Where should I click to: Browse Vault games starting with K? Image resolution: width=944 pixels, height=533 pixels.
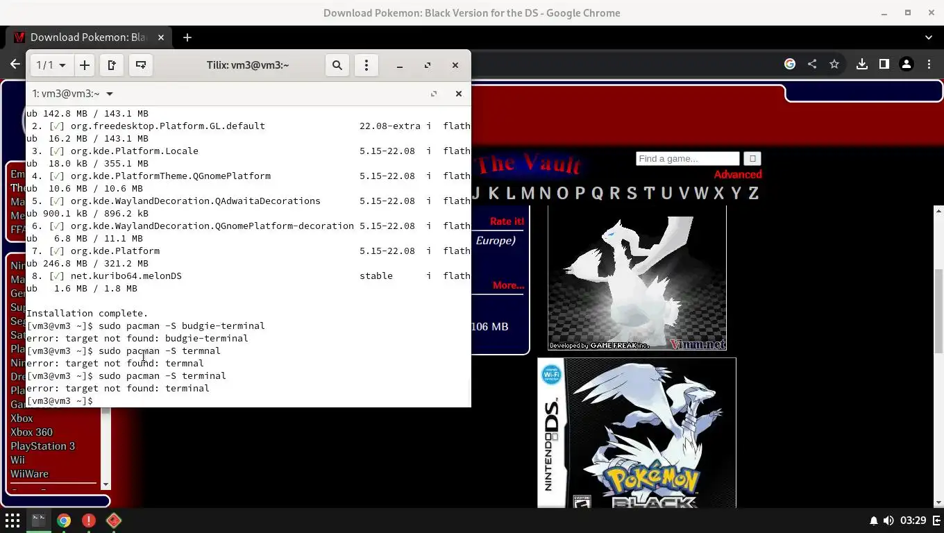494,193
